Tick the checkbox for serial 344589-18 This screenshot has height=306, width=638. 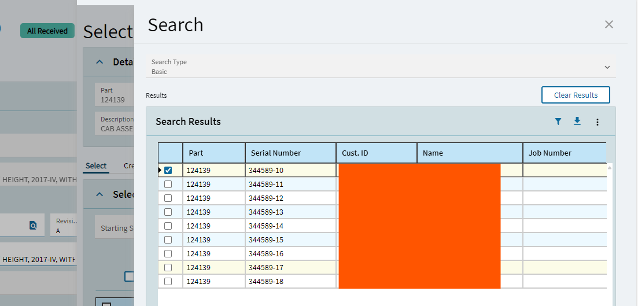(168, 282)
